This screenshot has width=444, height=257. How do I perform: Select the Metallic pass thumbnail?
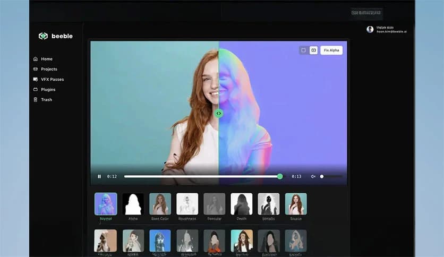269,204
